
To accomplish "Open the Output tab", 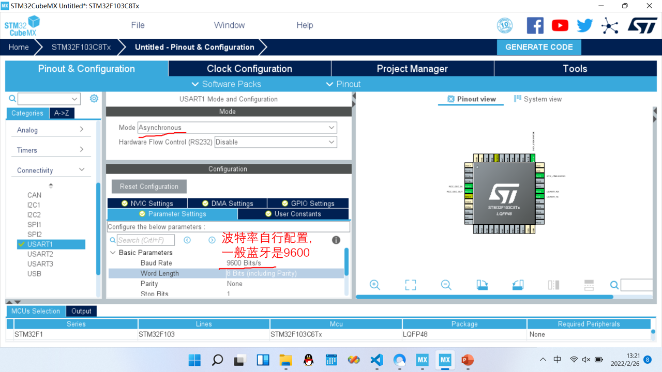I will (x=81, y=311).
